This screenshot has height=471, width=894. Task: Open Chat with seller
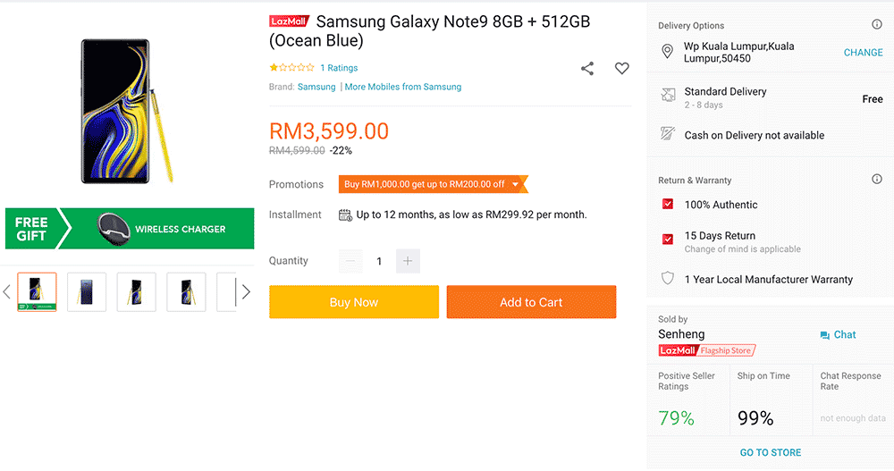point(838,334)
